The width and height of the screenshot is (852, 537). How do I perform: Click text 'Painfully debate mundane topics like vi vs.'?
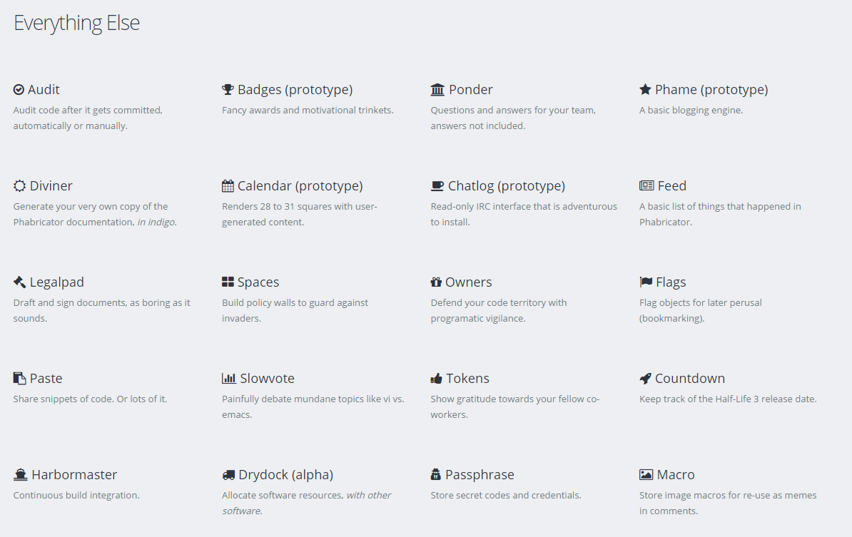click(313, 399)
